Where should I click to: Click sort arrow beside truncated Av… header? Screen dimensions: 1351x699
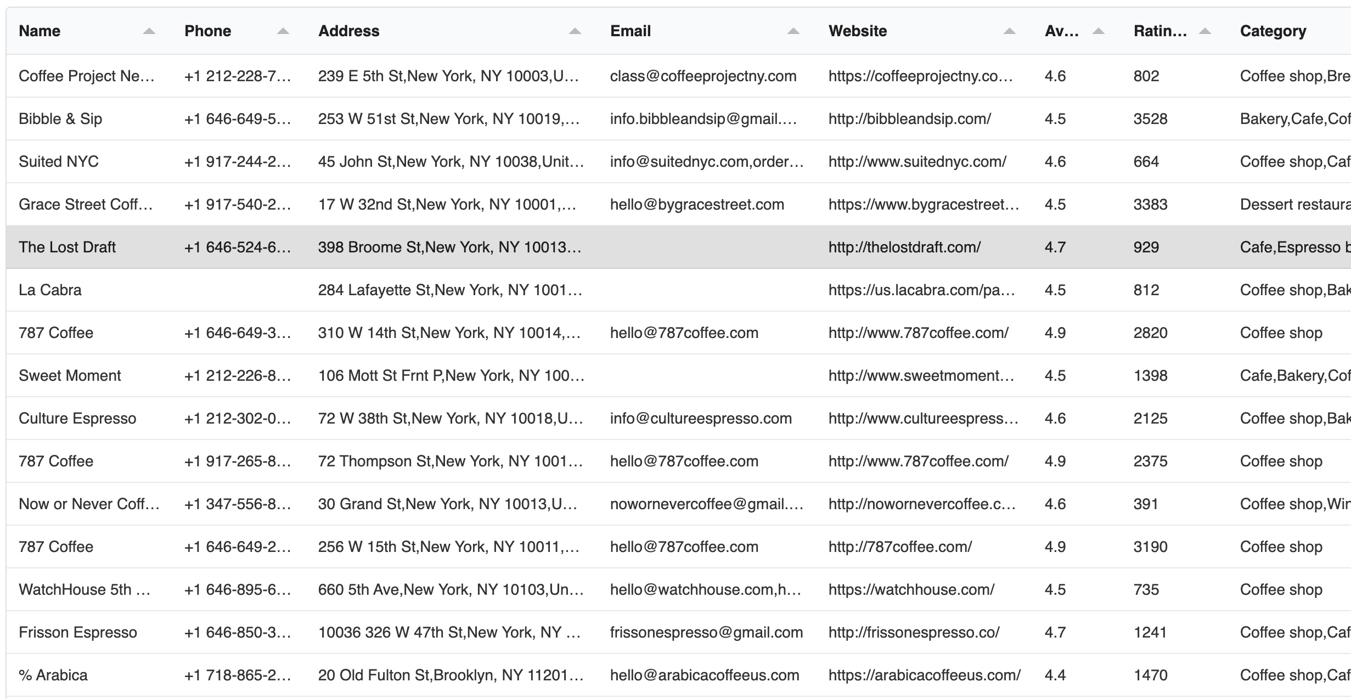click(x=1099, y=31)
